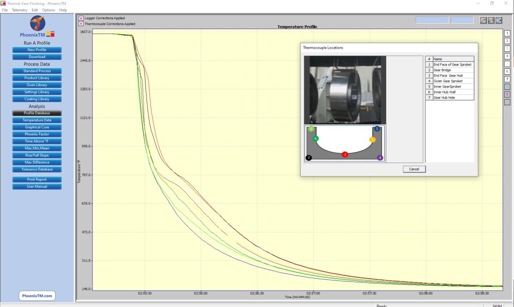
Task: Open the PhoenixTM.com link
Action: (36, 295)
